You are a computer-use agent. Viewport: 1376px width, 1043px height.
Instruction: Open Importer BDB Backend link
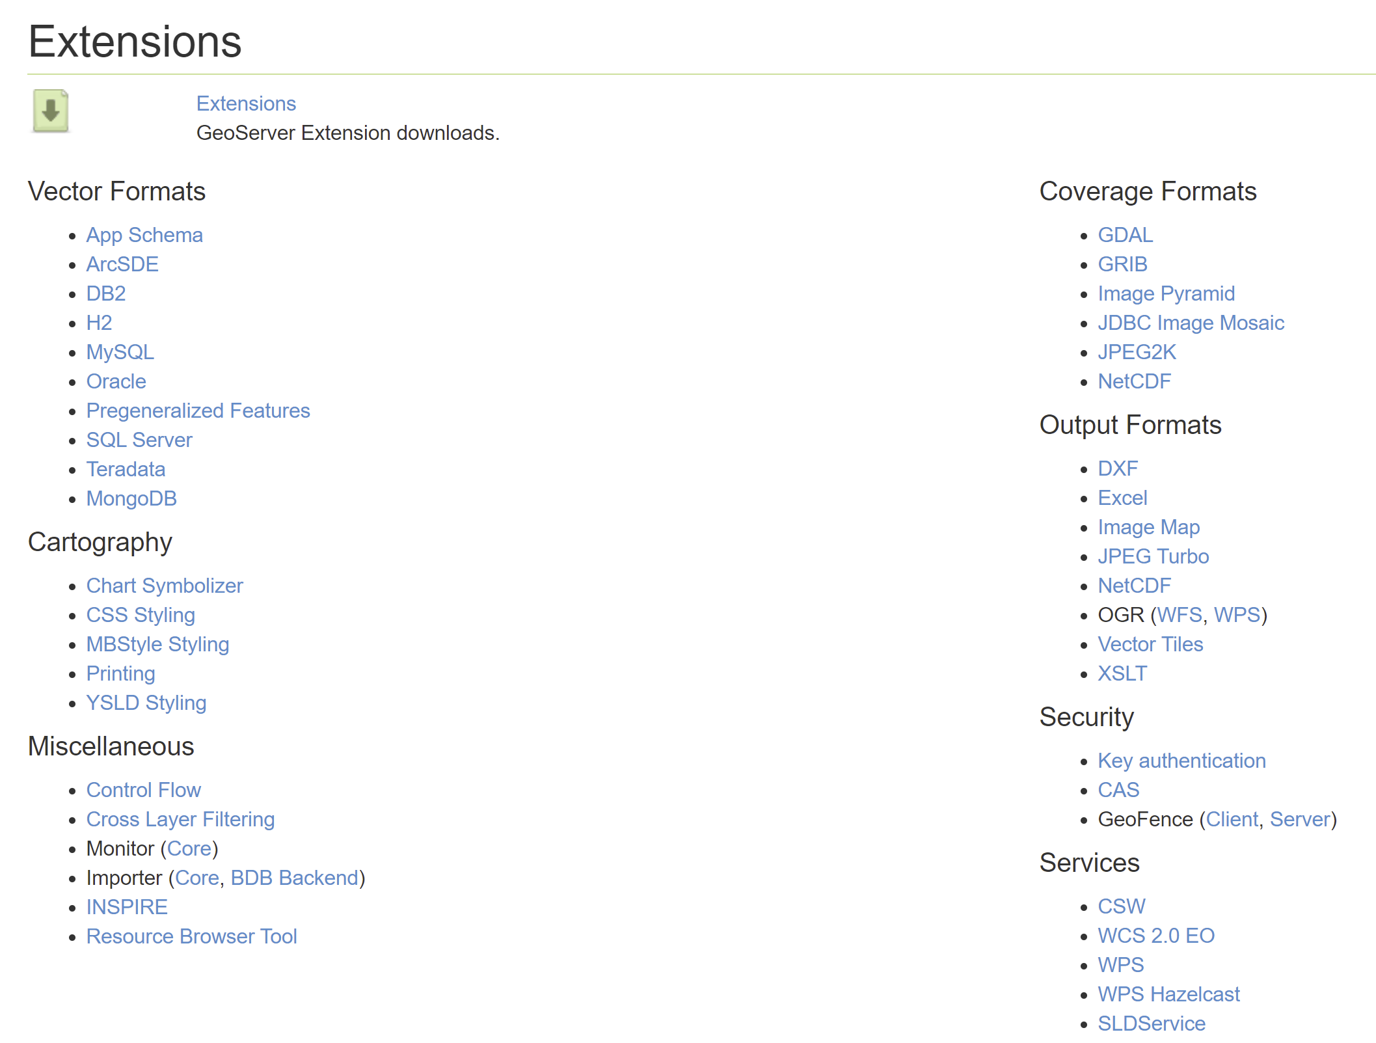[294, 878]
